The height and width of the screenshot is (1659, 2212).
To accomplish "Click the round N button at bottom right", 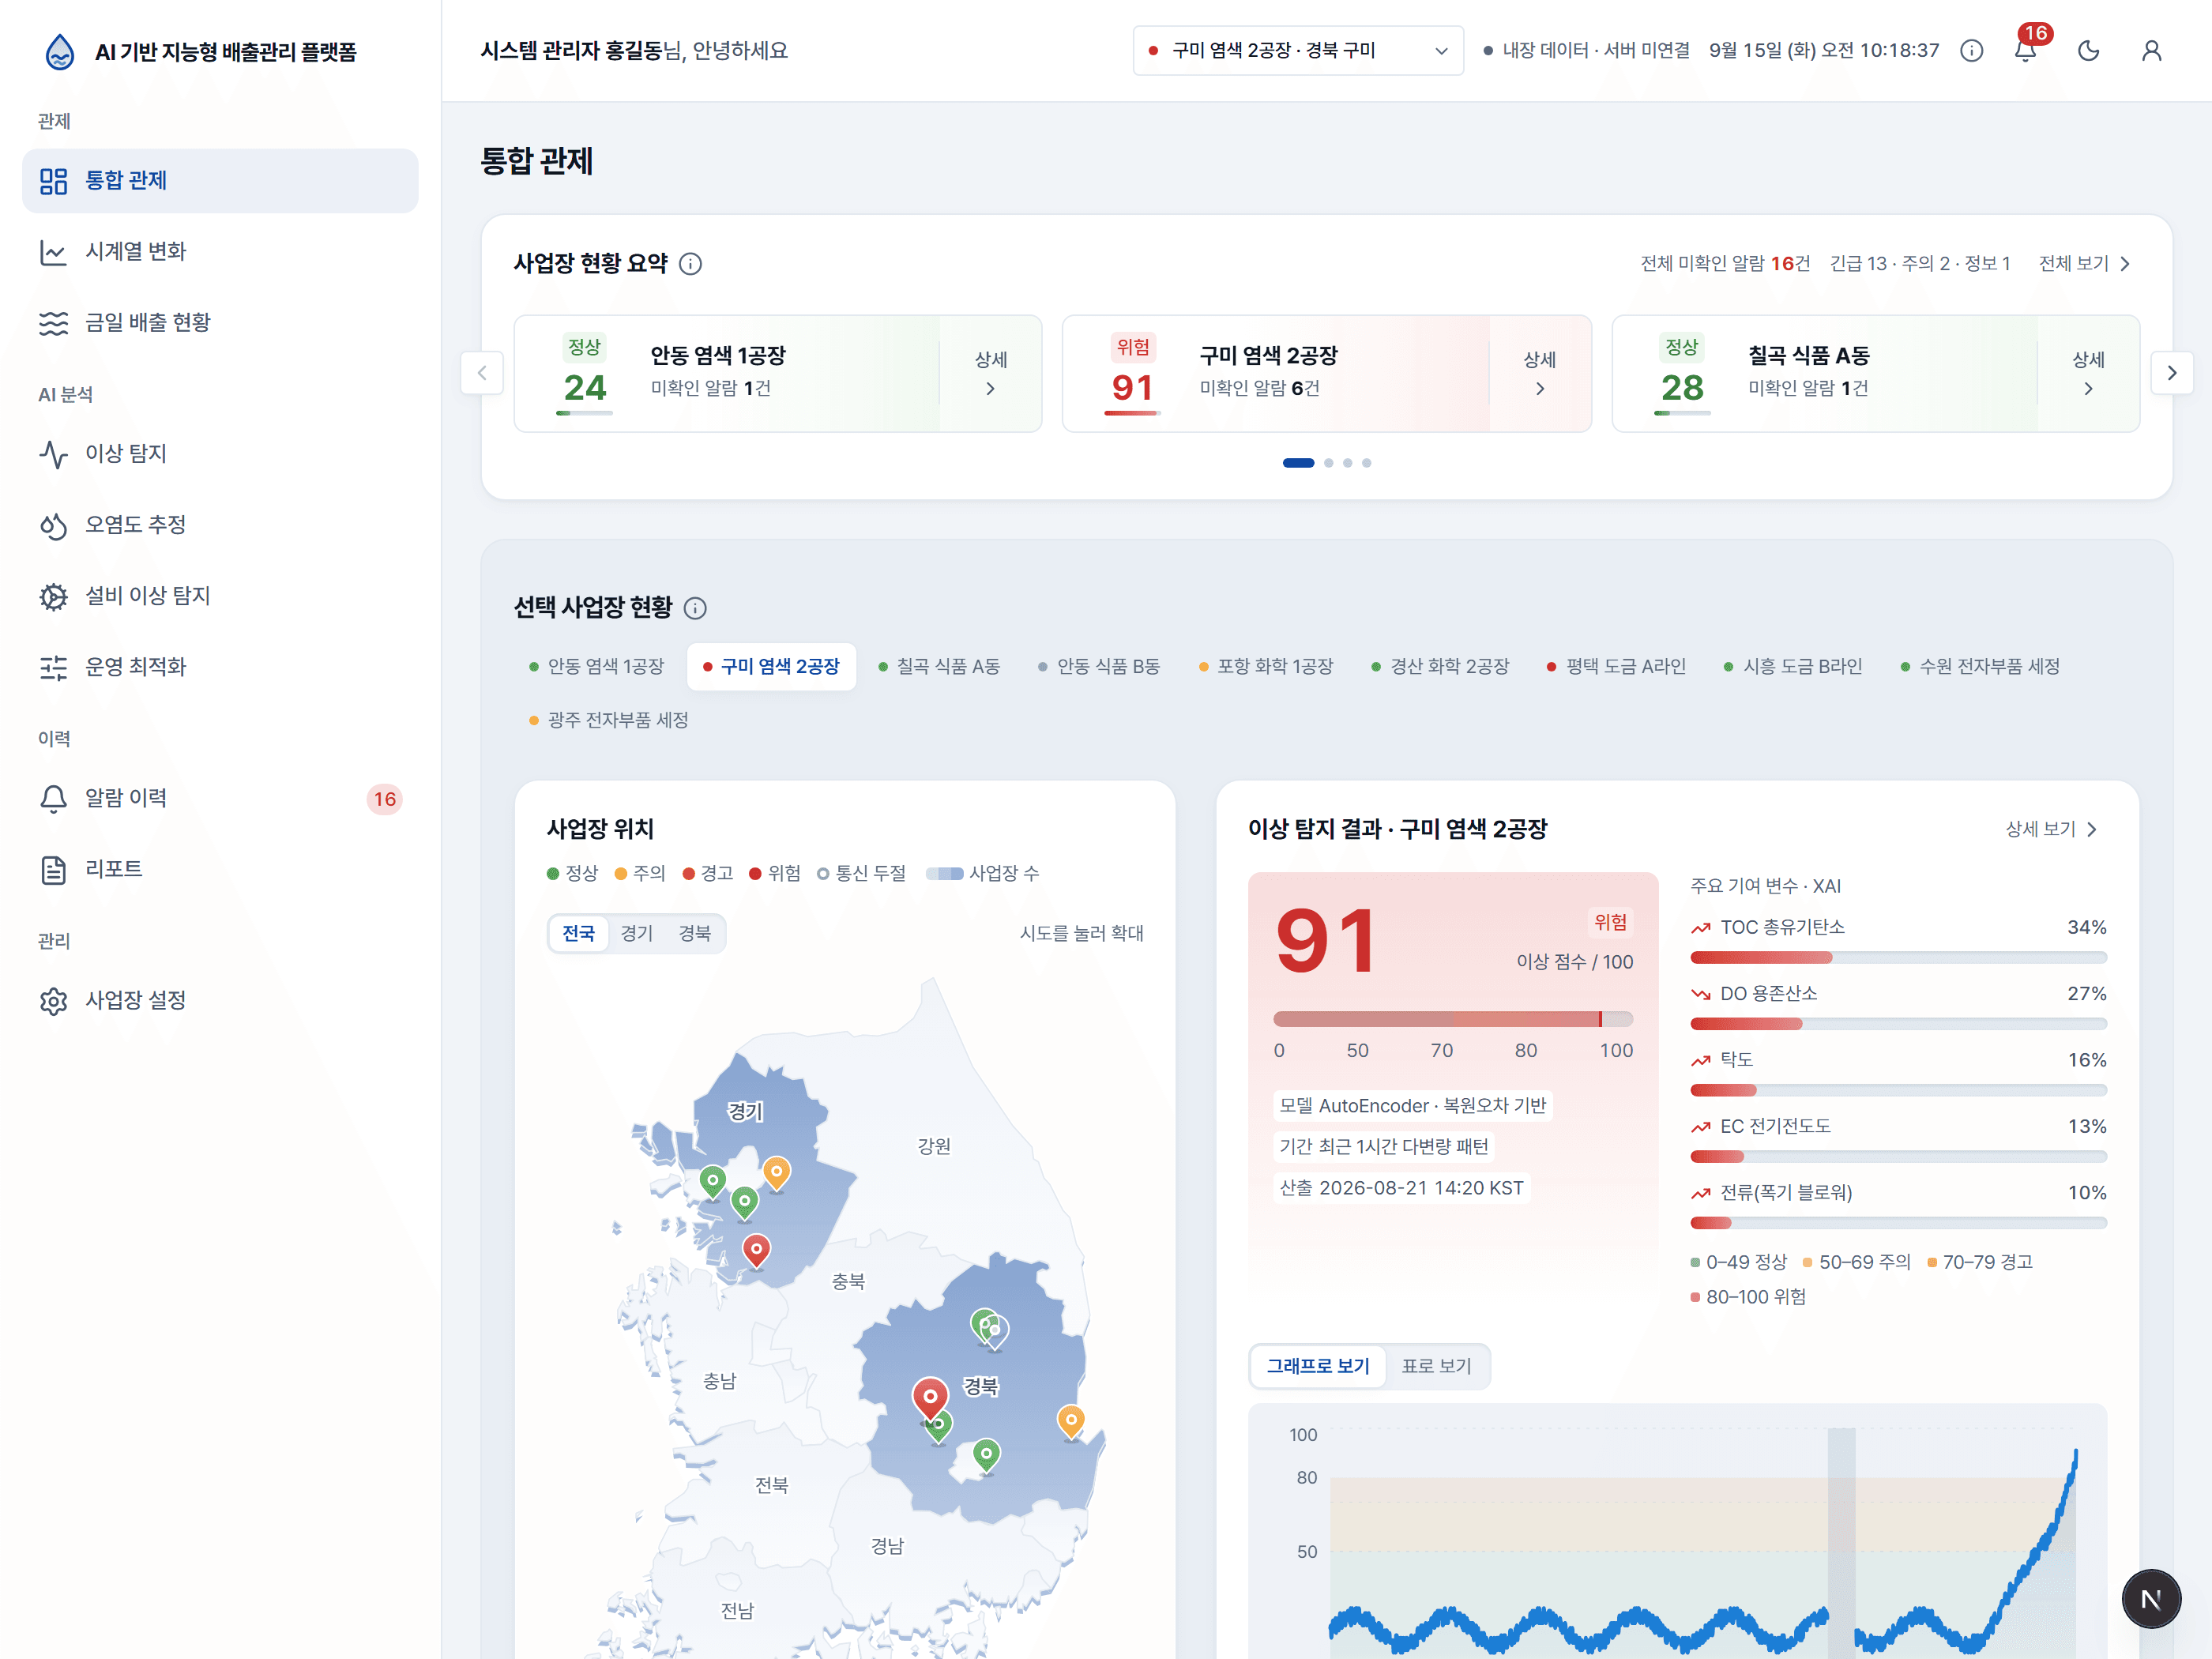I will pos(2150,1598).
